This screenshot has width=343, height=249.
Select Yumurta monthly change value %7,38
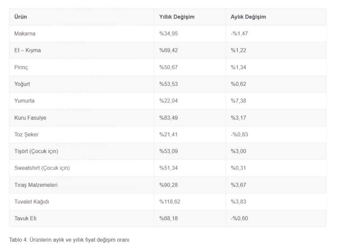click(x=238, y=101)
